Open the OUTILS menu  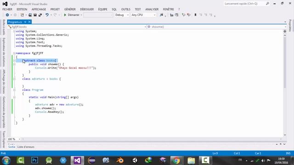[x=125, y=9]
